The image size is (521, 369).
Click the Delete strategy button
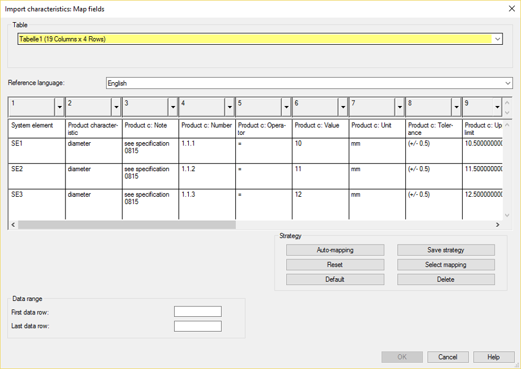point(446,280)
